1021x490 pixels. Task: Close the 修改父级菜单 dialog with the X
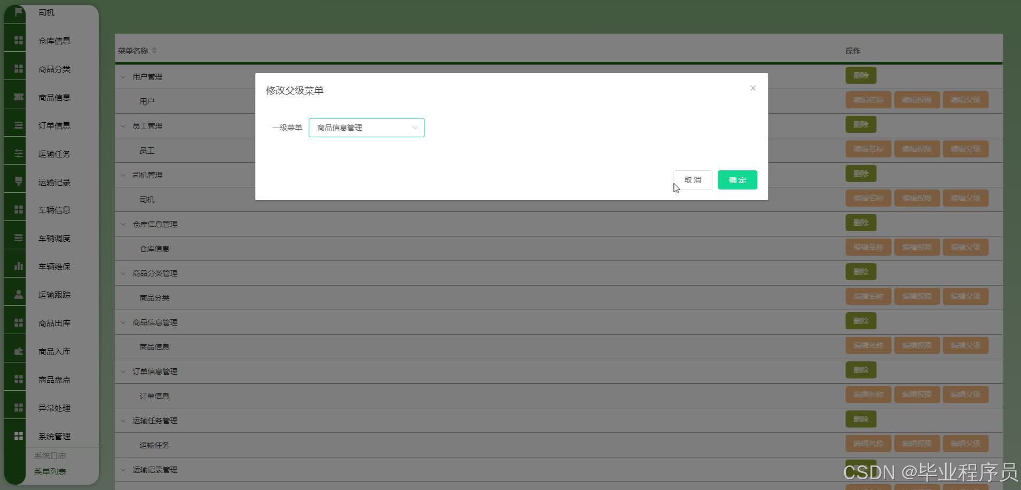[753, 88]
